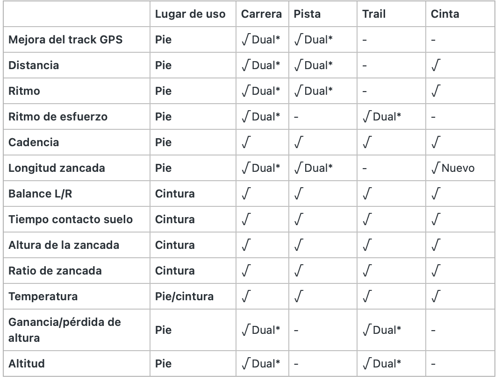Click the Cinta checkmark for Temperatura

point(436,296)
